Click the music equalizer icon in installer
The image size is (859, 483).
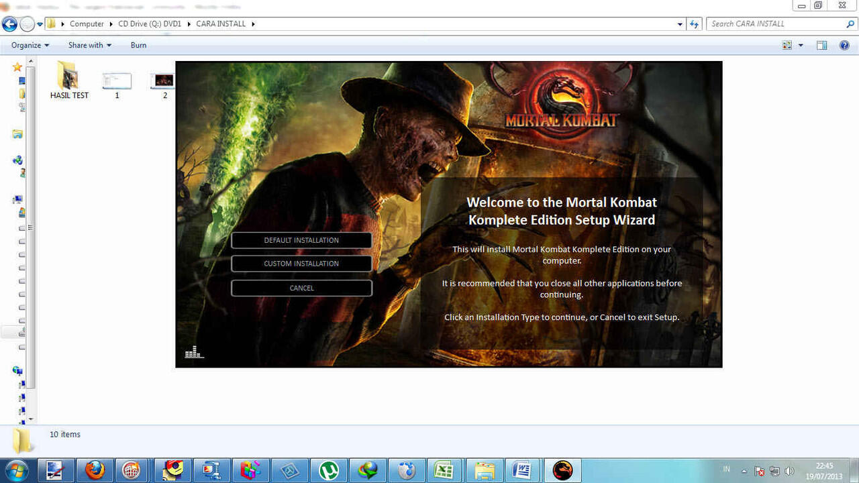point(193,352)
